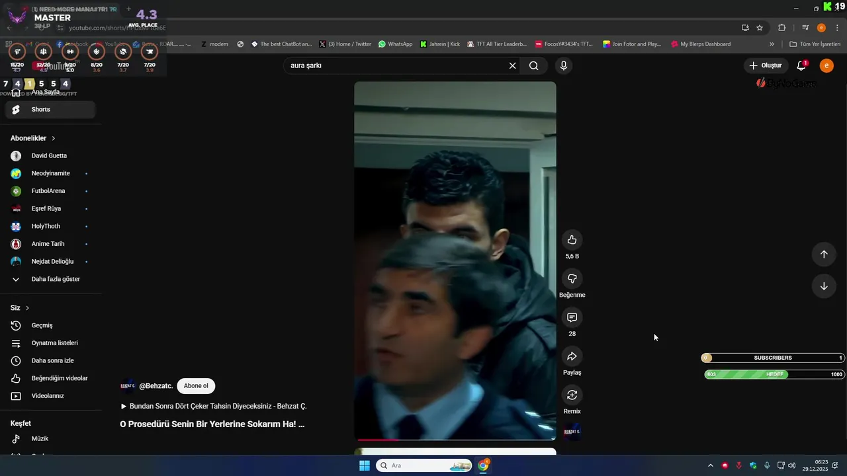
Task: Click the taskbar 'Ara' search box
Action: [424, 465]
